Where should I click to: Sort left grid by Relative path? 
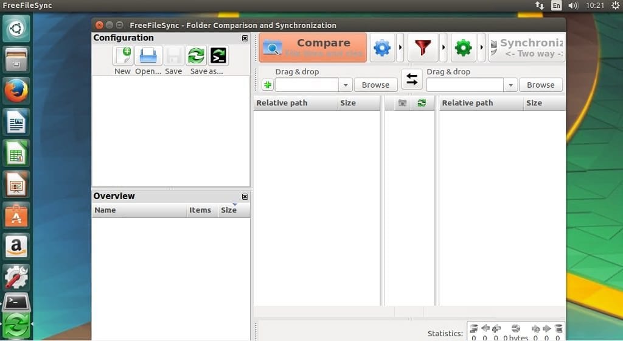click(295, 103)
